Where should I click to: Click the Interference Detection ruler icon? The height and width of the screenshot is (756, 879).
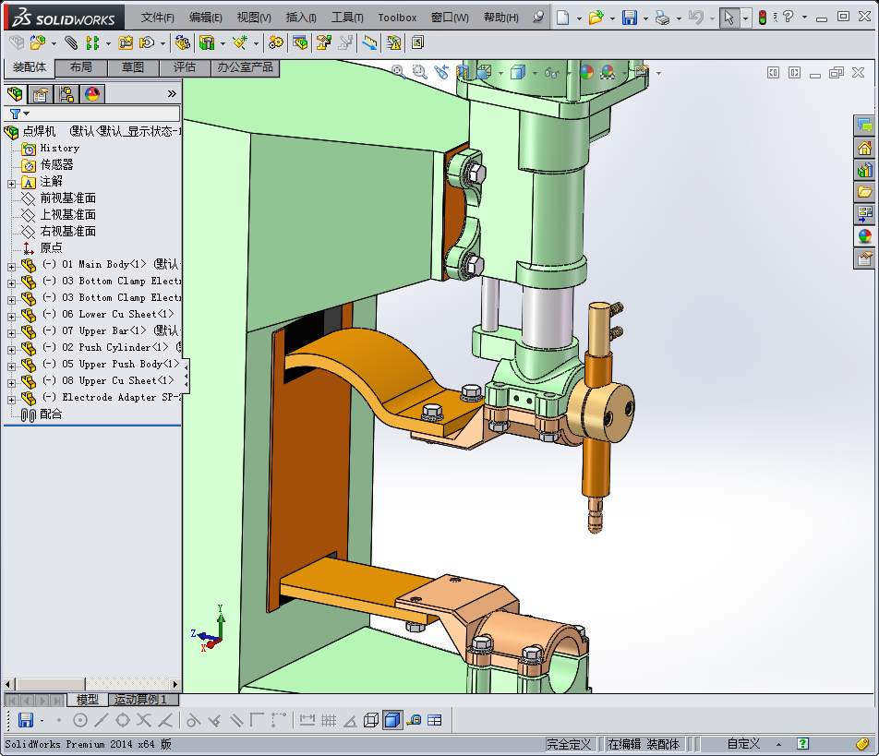click(x=369, y=42)
